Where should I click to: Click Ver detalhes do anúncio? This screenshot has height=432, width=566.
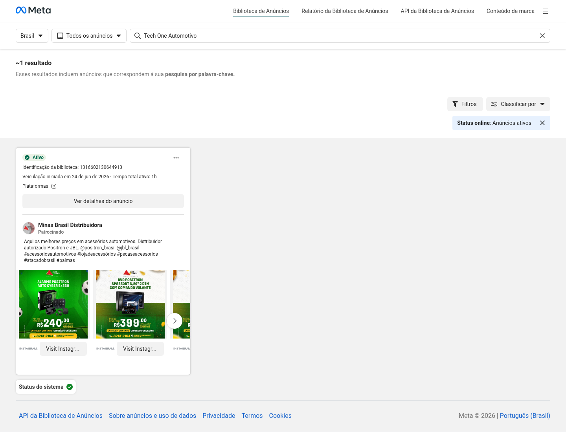coord(103,201)
